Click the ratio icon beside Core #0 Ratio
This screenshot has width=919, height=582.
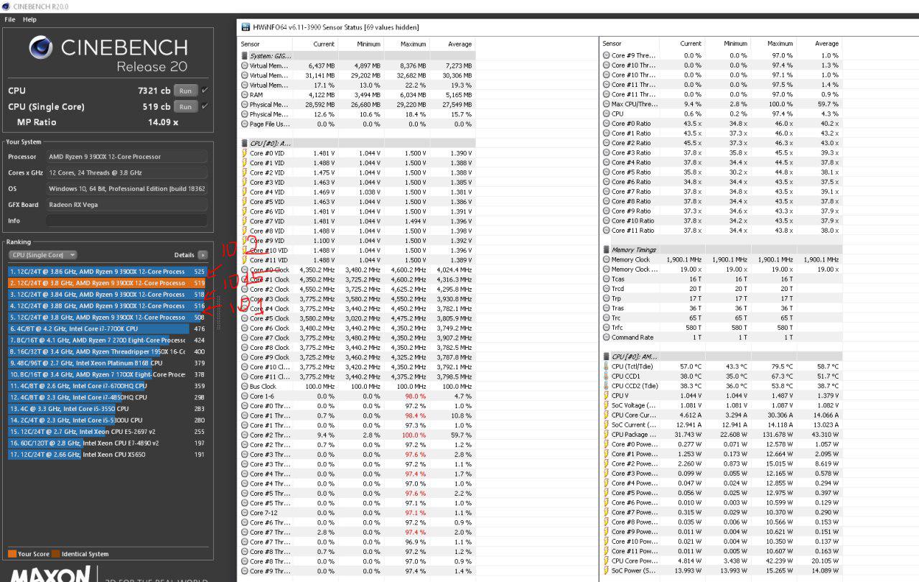click(x=607, y=124)
